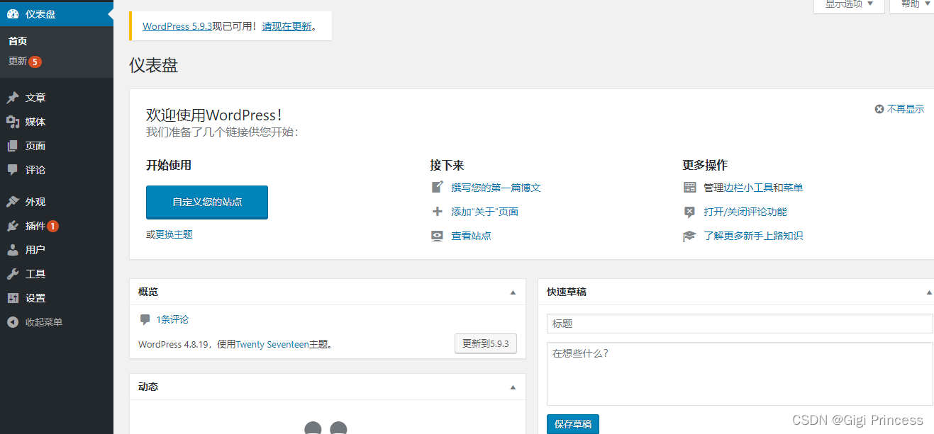The height and width of the screenshot is (434, 934).
Task: Click the paintbrush icon next to 外观
Action: pos(13,202)
